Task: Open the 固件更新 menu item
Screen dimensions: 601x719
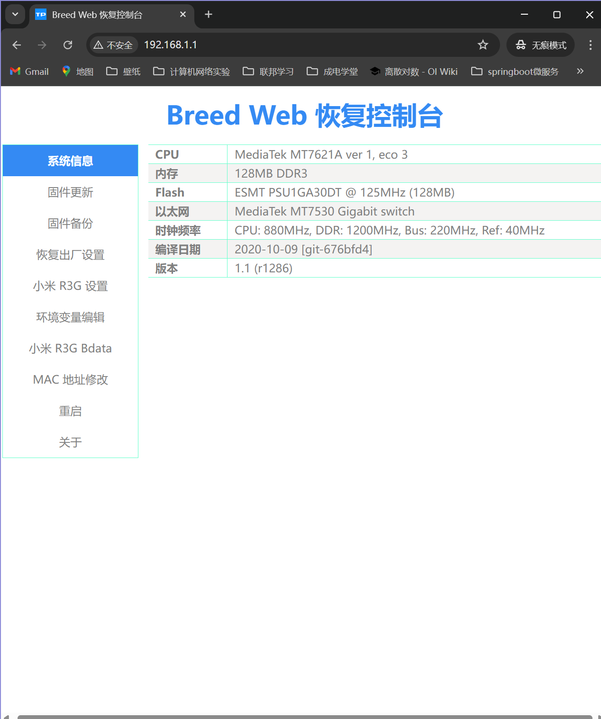Action: pos(70,192)
